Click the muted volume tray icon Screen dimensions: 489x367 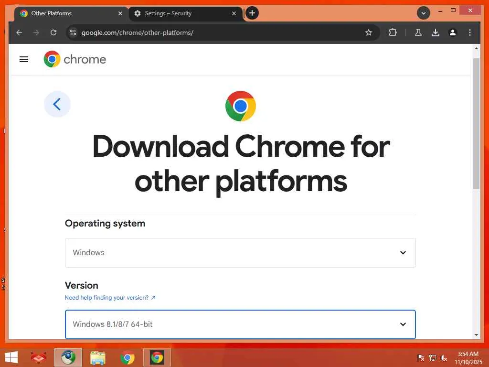click(x=444, y=358)
